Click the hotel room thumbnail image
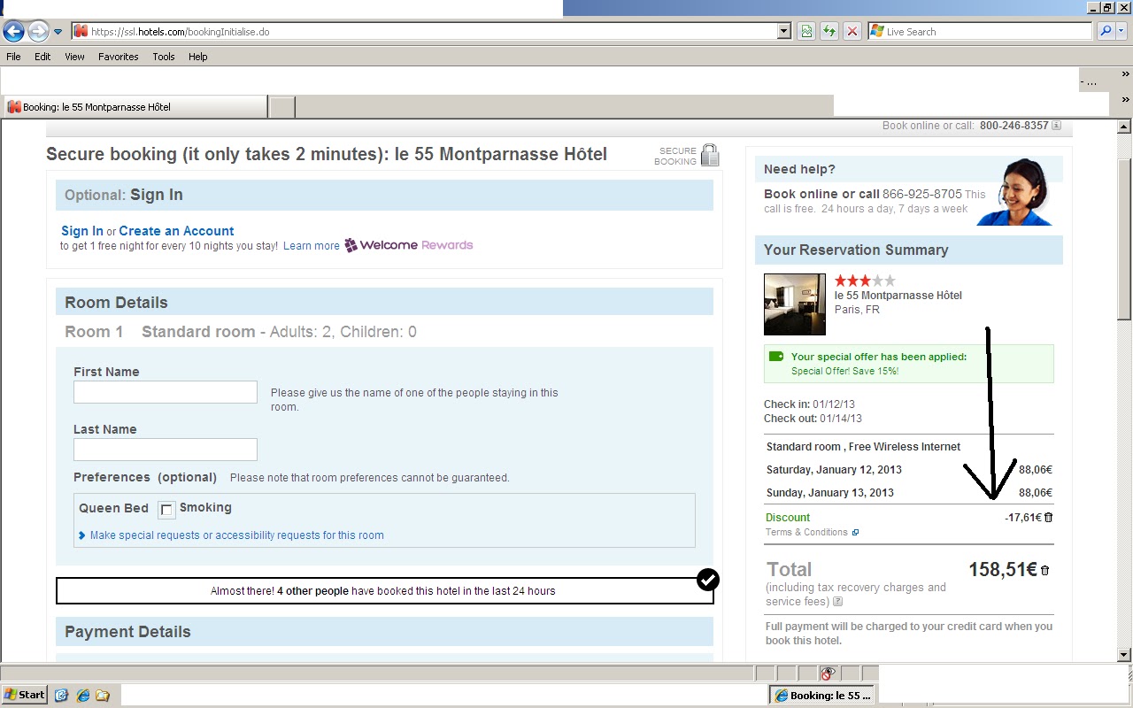 click(x=795, y=304)
